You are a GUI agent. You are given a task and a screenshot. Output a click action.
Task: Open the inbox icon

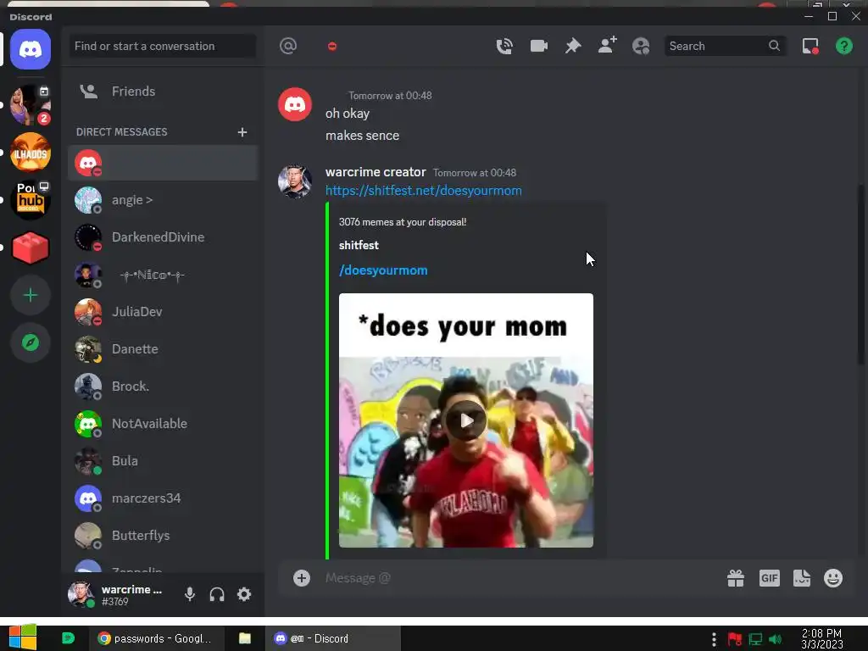[810, 46]
